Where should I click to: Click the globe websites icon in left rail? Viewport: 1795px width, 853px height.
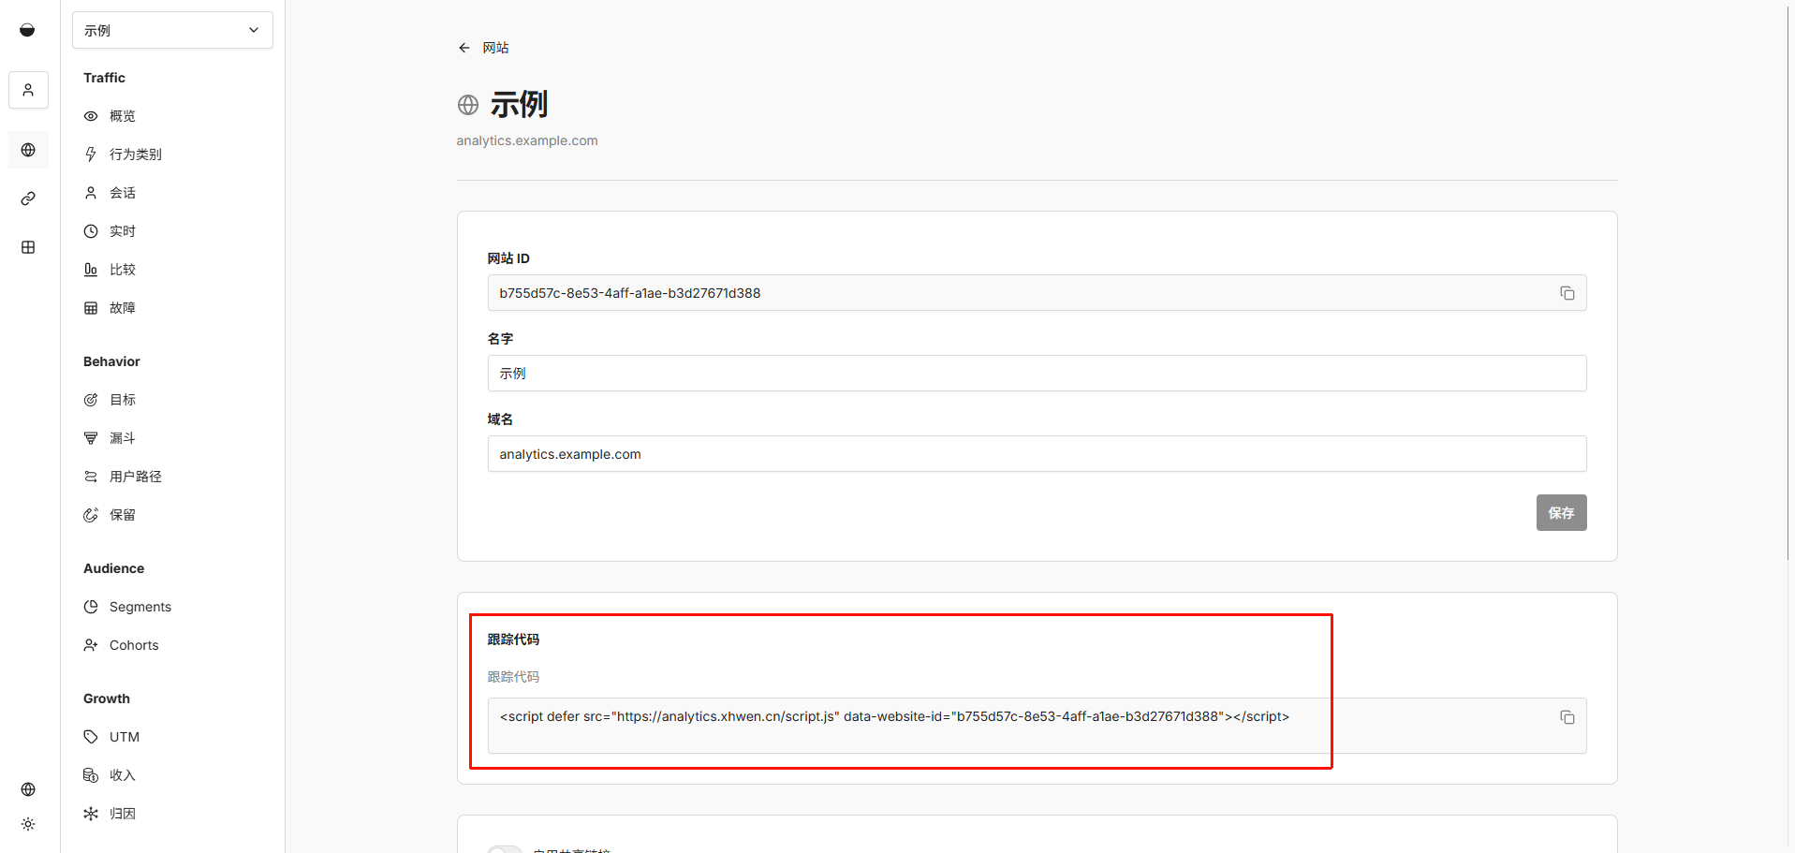point(28,150)
